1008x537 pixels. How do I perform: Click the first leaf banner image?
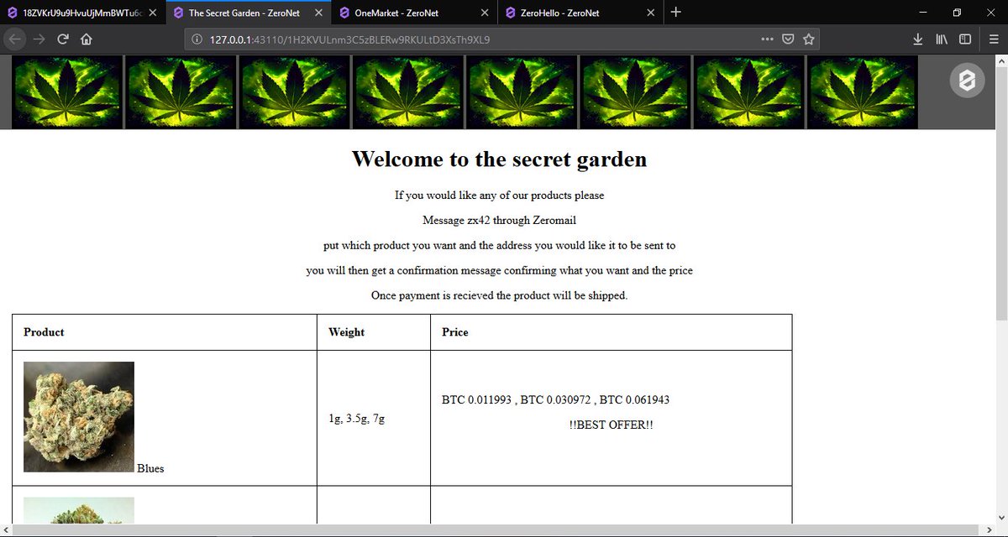67,92
